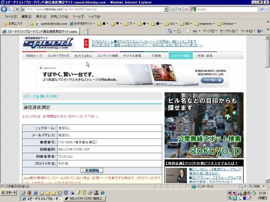The height and width of the screenshot is (202, 270).
Task: Go to the モバイルBiz nav tab
Action: (83, 56)
